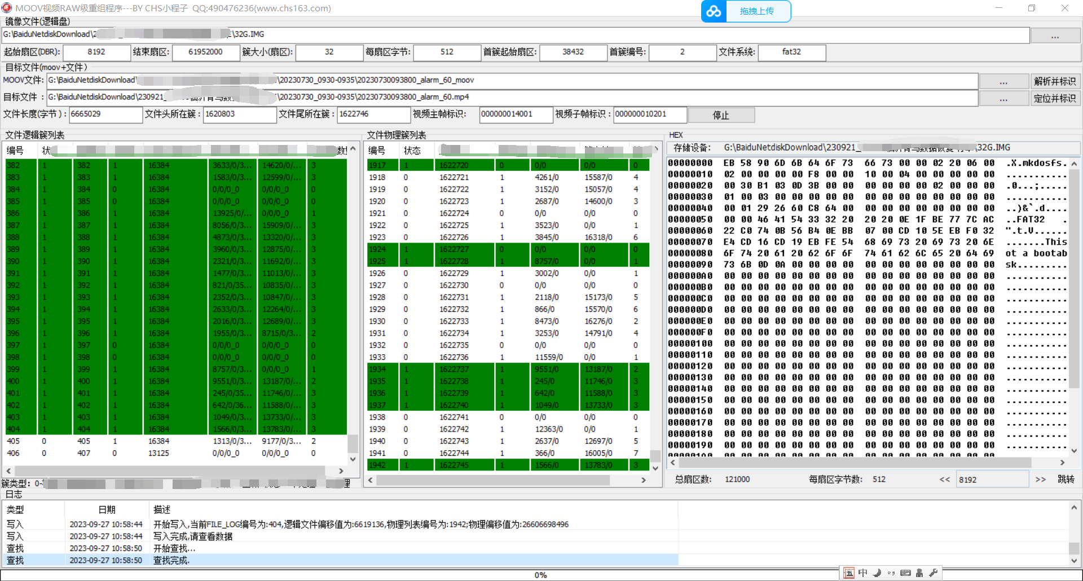The image size is (1083, 581).
Task: Click the 跳转 jump button
Action: point(1066,479)
